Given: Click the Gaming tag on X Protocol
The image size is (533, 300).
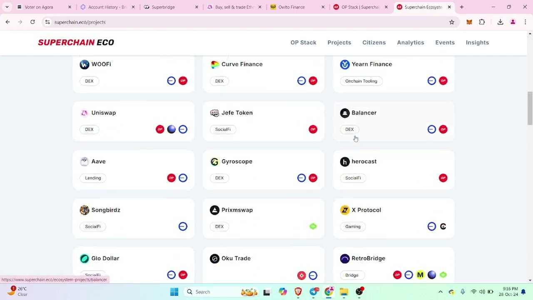Looking at the screenshot, I should (x=353, y=226).
